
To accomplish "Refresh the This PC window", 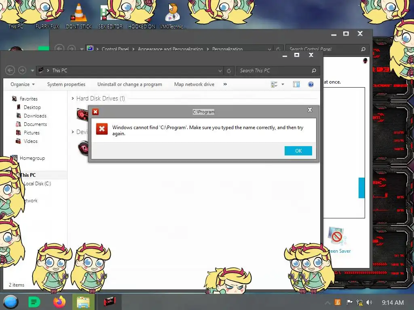I will point(229,71).
